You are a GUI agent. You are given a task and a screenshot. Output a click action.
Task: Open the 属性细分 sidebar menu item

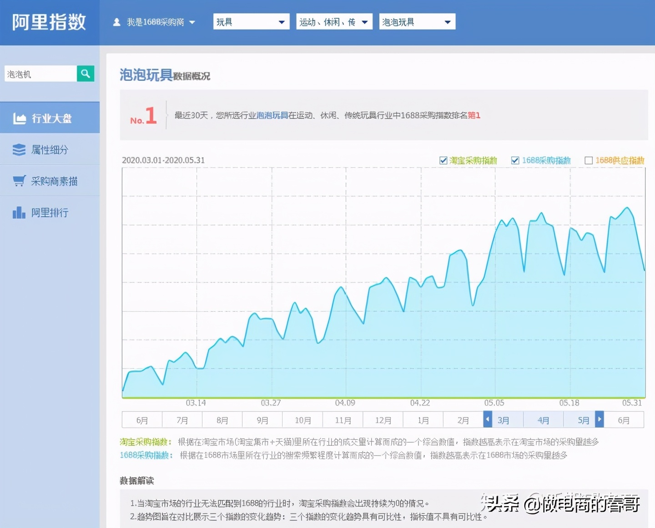50,150
